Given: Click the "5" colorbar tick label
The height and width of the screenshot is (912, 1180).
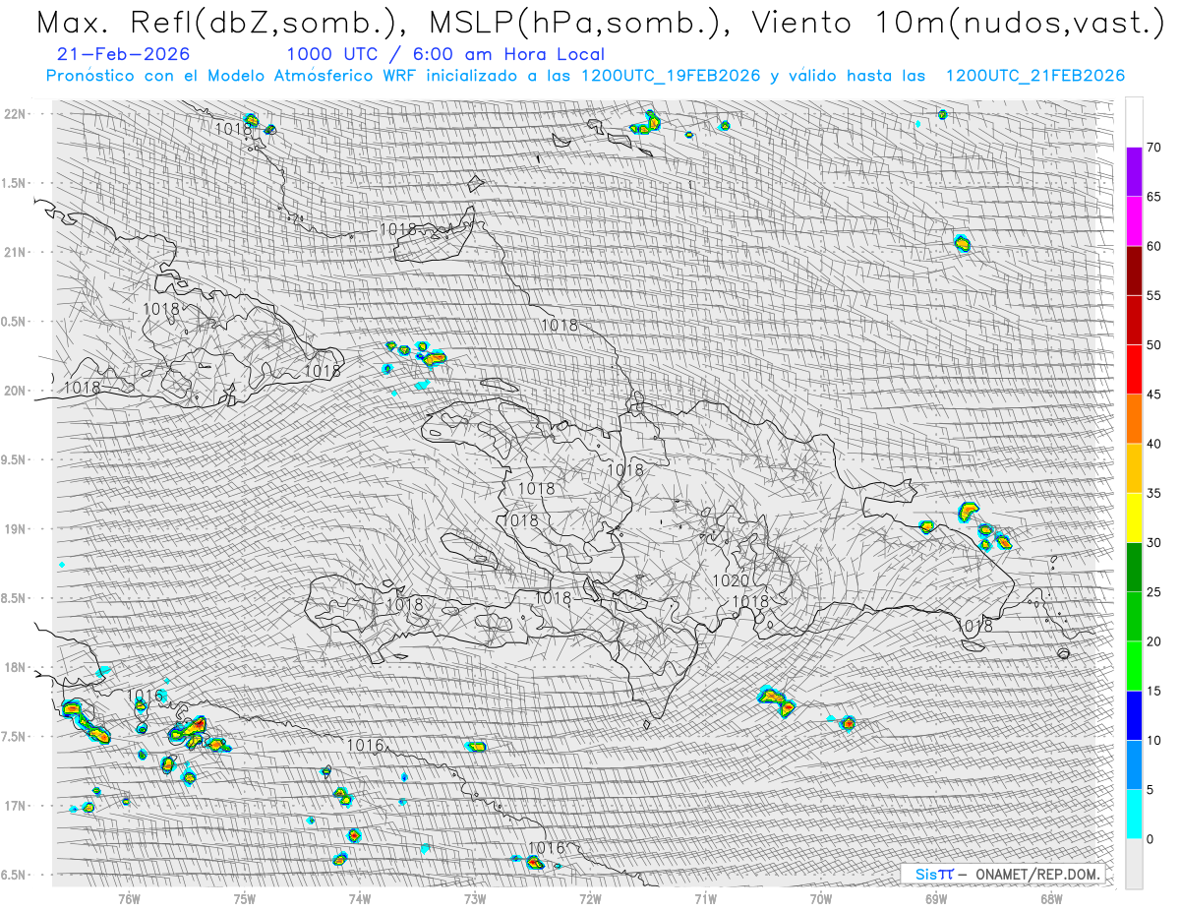Looking at the screenshot, I should [x=1150, y=790].
